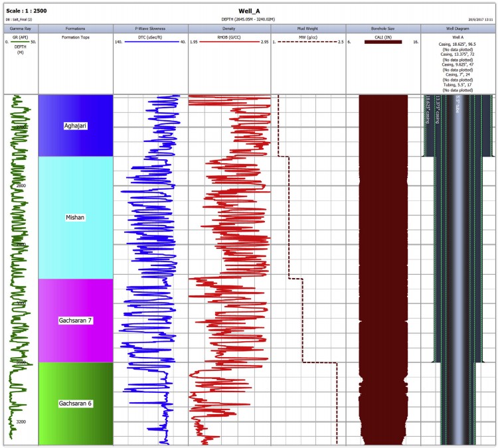Click the 2800 depth marker
Image resolution: width=498 pixels, height=448 pixels.
click(x=21, y=186)
